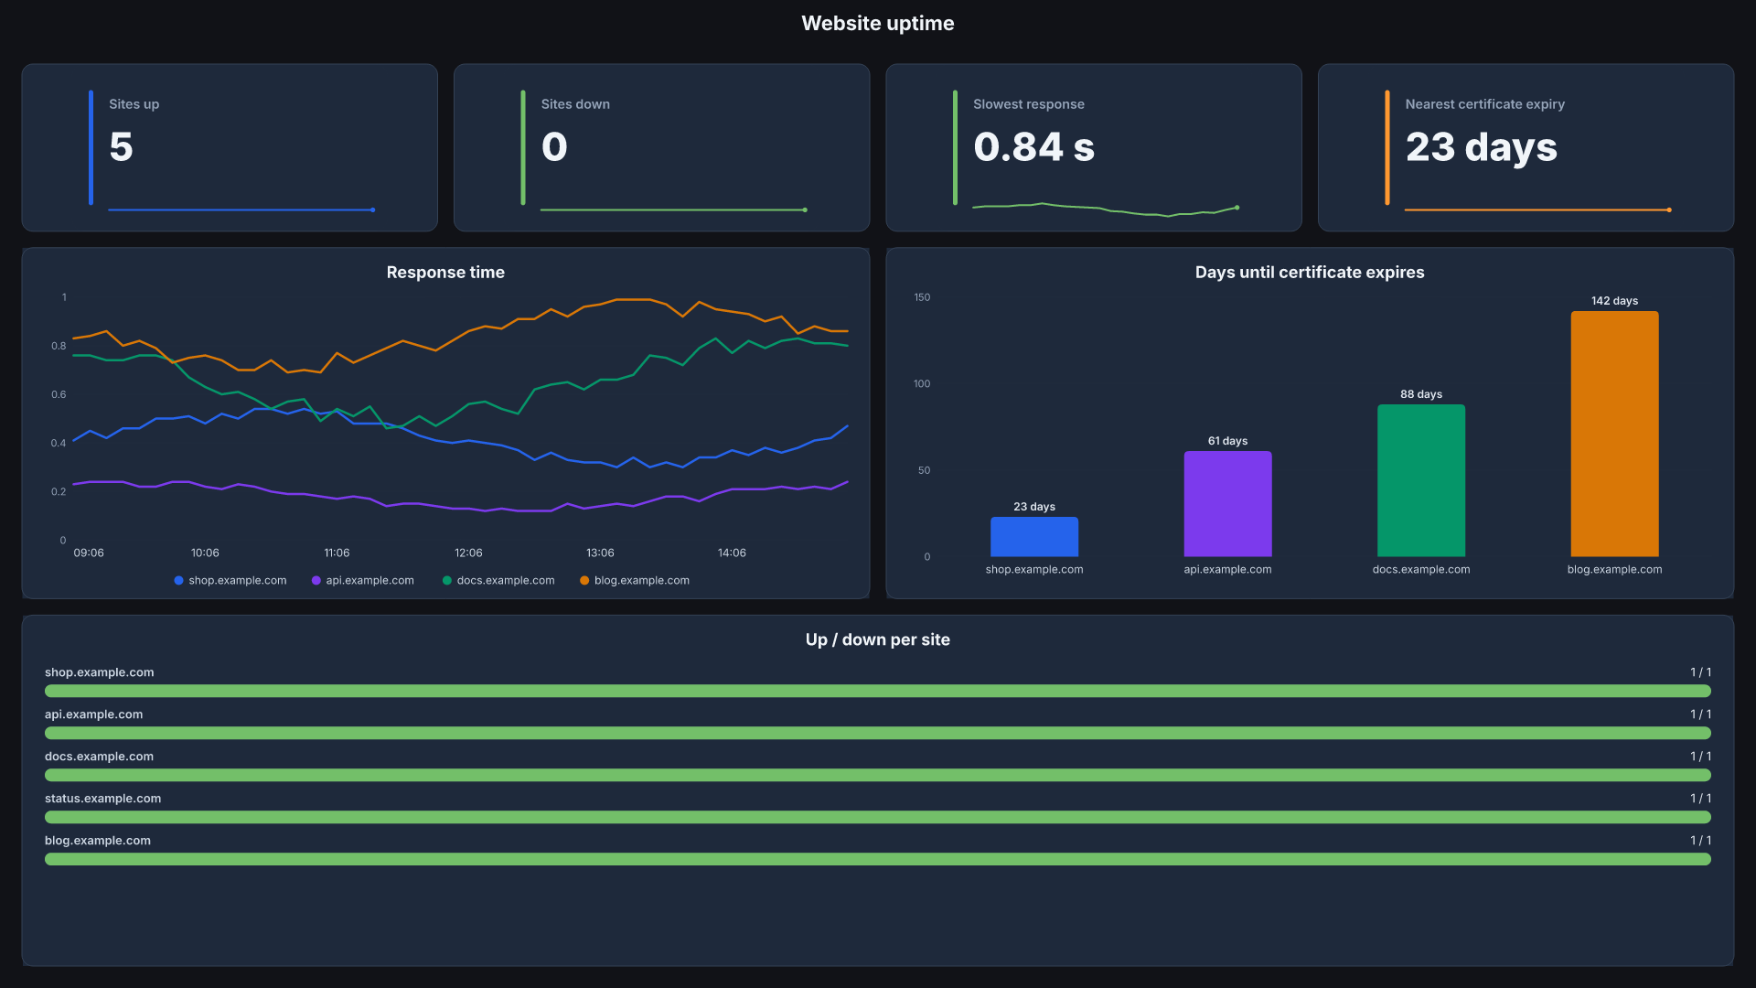Click the 0.8 y-axis label on response chart
The height and width of the screenshot is (988, 1756).
[59, 346]
